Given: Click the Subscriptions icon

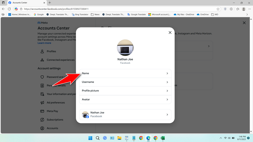Looking at the screenshot, I should (x=42, y=120).
